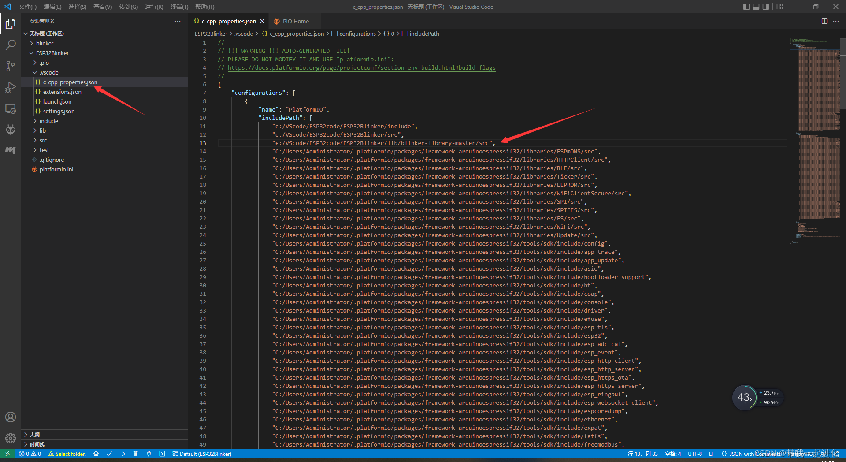Click the Select folder warning in status bar
The image size is (846, 462).
[67, 454]
